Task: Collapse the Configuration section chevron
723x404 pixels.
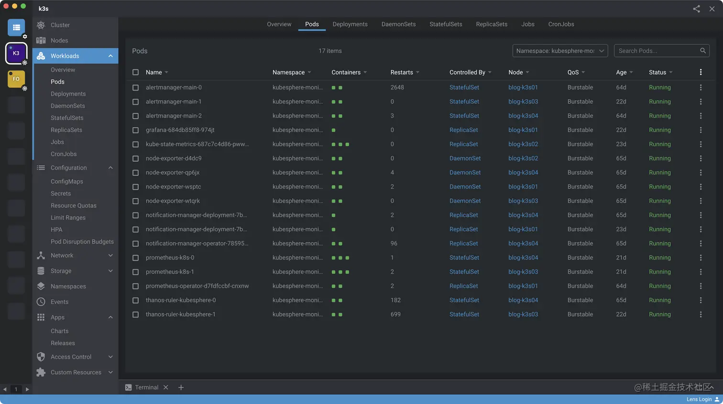Action: click(x=110, y=168)
